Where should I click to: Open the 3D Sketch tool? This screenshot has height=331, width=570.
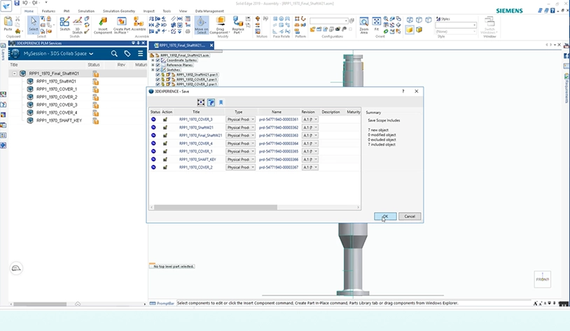point(78,25)
